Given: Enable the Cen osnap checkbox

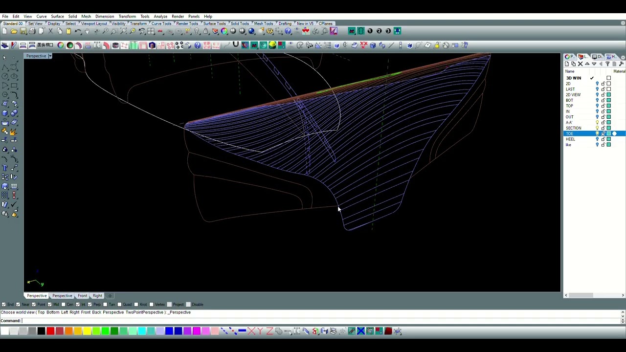Looking at the screenshot, I should pos(63,305).
